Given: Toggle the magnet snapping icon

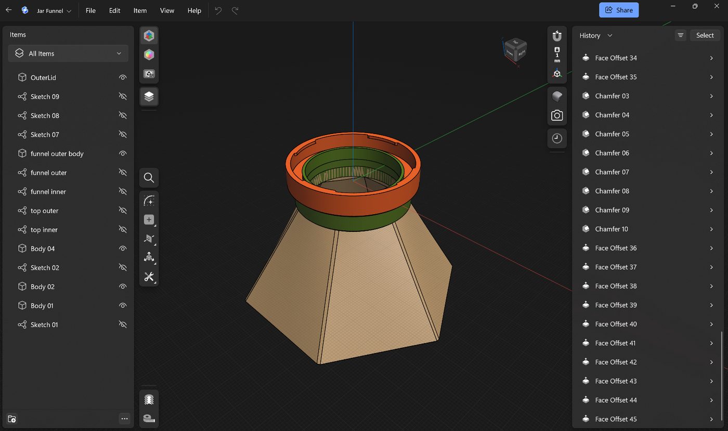Looking at the screenshot, I should [x=557, y=36].
